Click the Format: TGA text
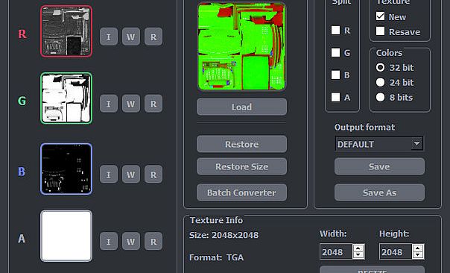The image size is (450, 273). pos(216,257)
